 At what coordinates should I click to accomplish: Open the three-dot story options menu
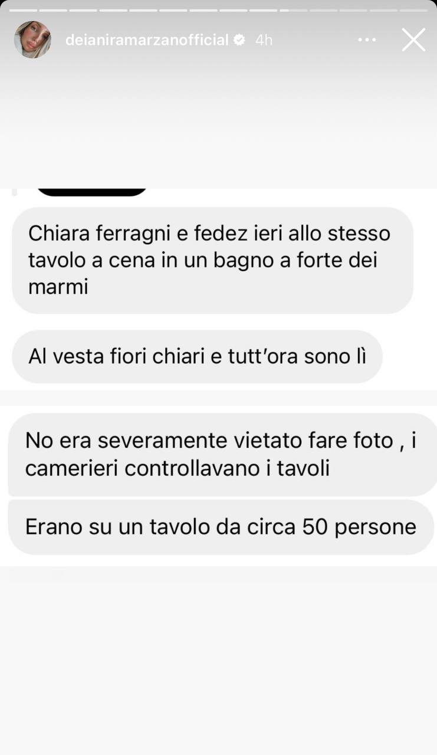click(x=367, y=40)
